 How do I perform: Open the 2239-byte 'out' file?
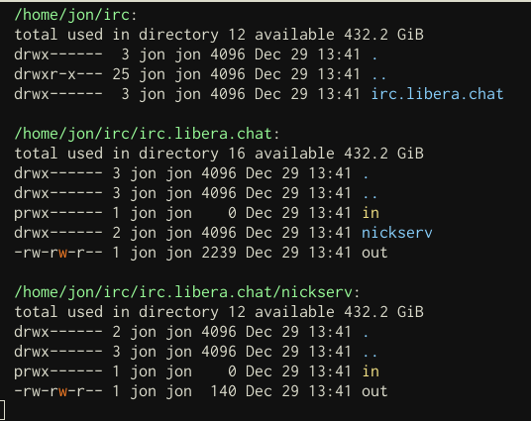pyautogui.click(x=374, y=253)
